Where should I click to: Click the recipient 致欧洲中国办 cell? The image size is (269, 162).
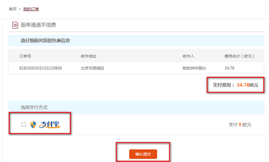(194, 68)
